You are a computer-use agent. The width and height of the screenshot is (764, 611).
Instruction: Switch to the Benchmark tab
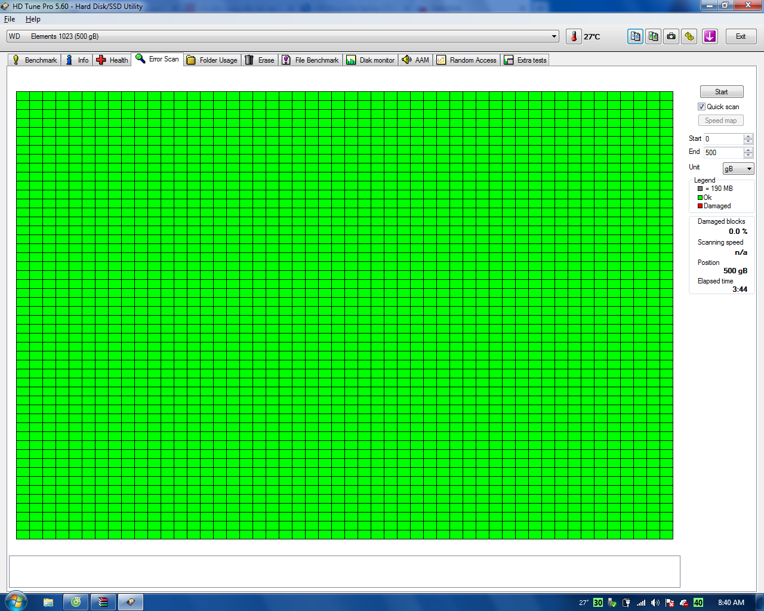pos(34,60)
